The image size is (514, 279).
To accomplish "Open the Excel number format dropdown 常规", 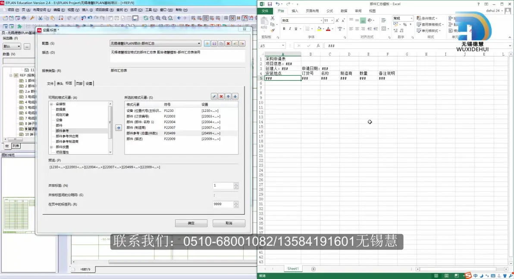I will (411, 19).
